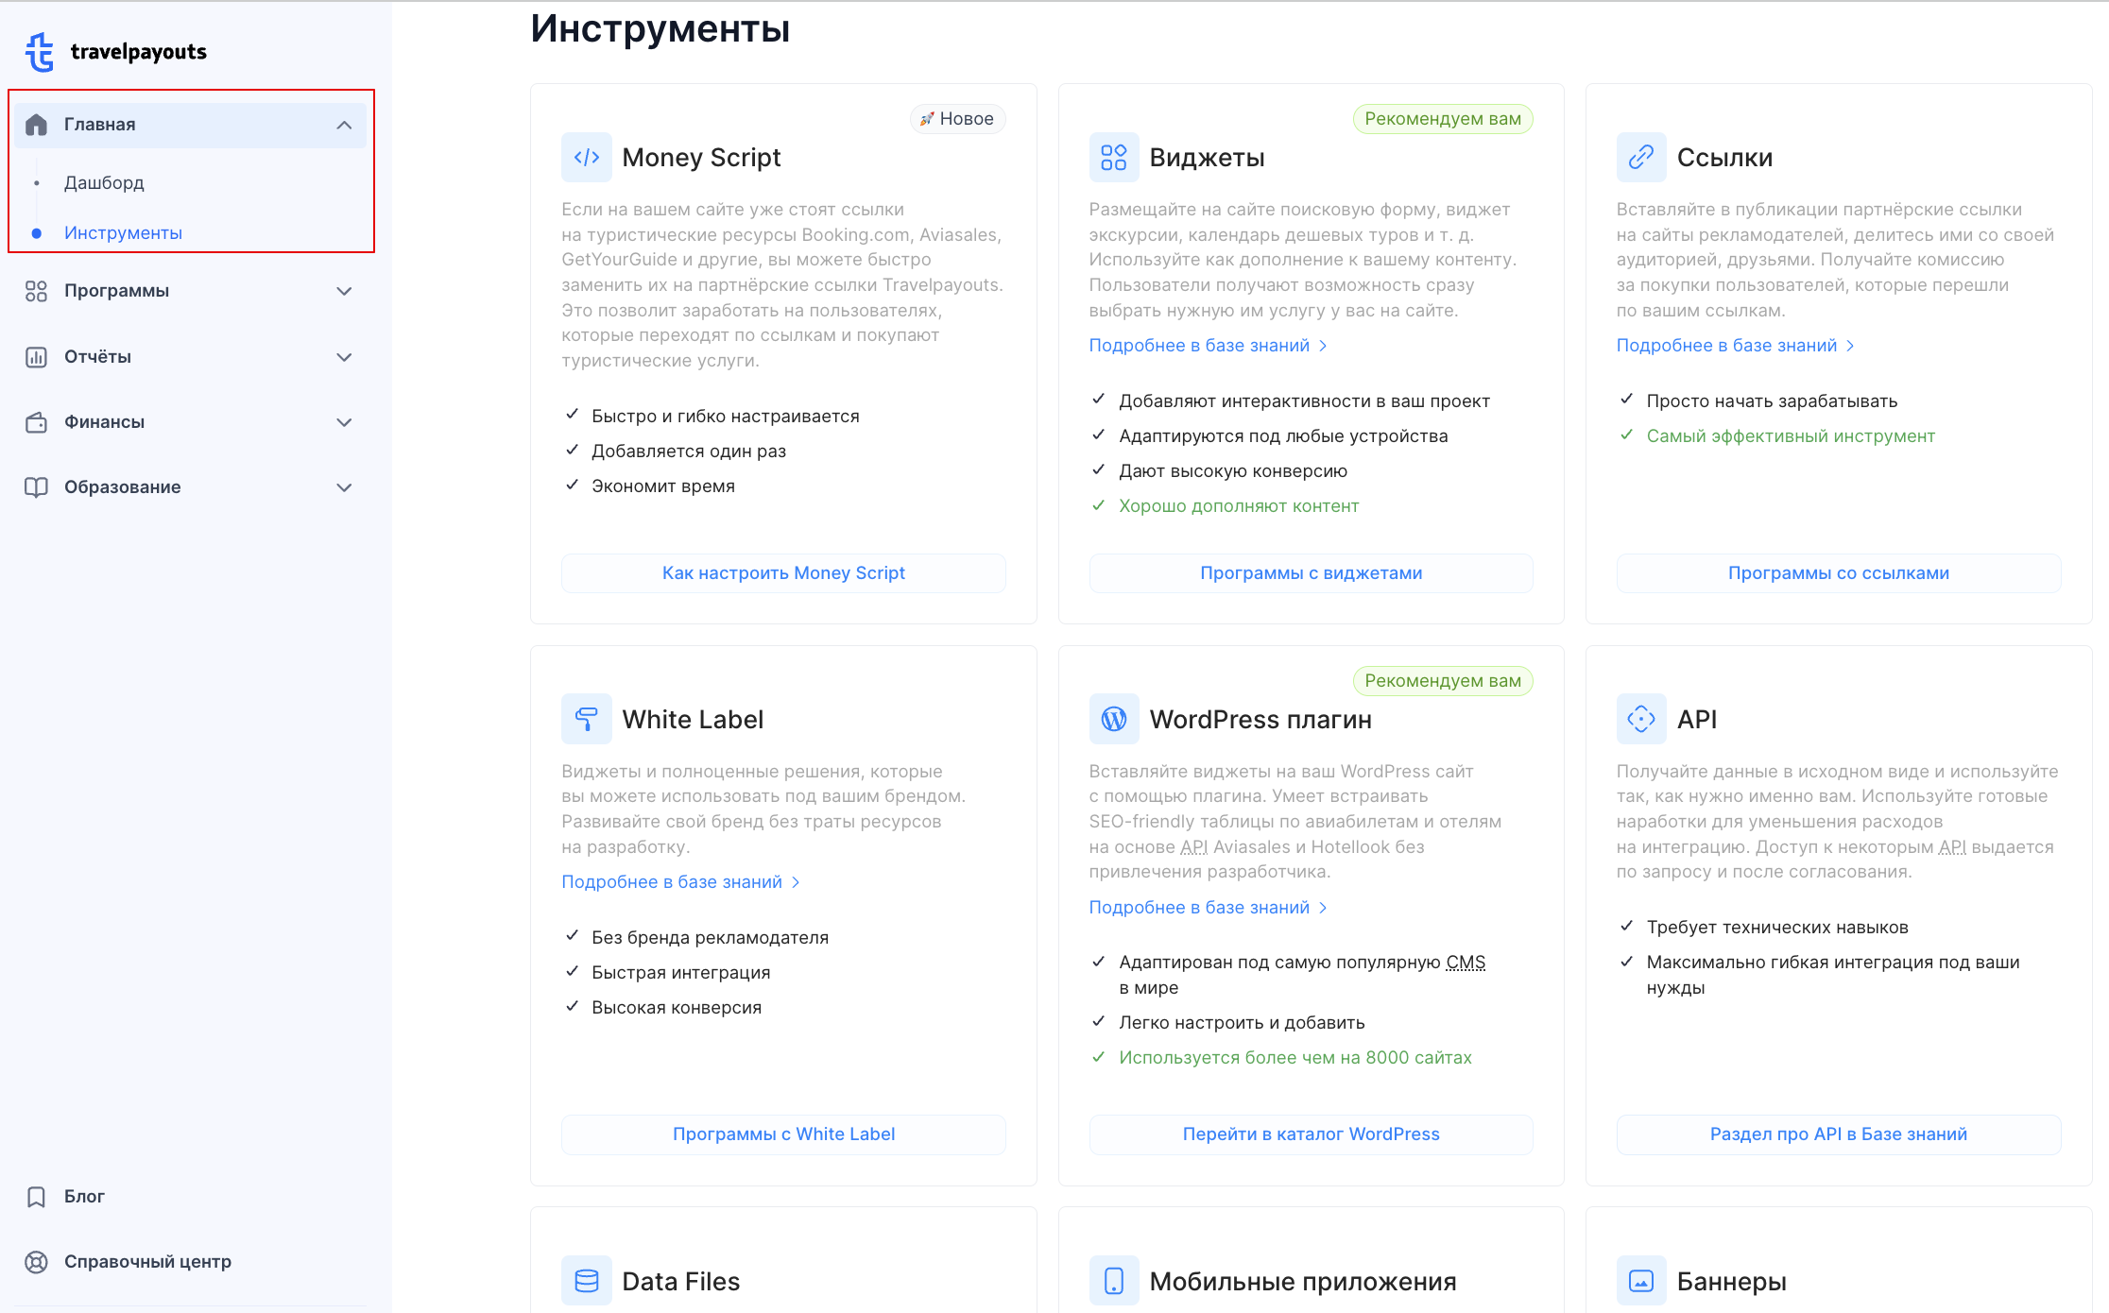This screenshot has width=2109, height=1313.
Task: Click the White Label paint roller icon
Action: pyautogui.click(x=587, y=720)
